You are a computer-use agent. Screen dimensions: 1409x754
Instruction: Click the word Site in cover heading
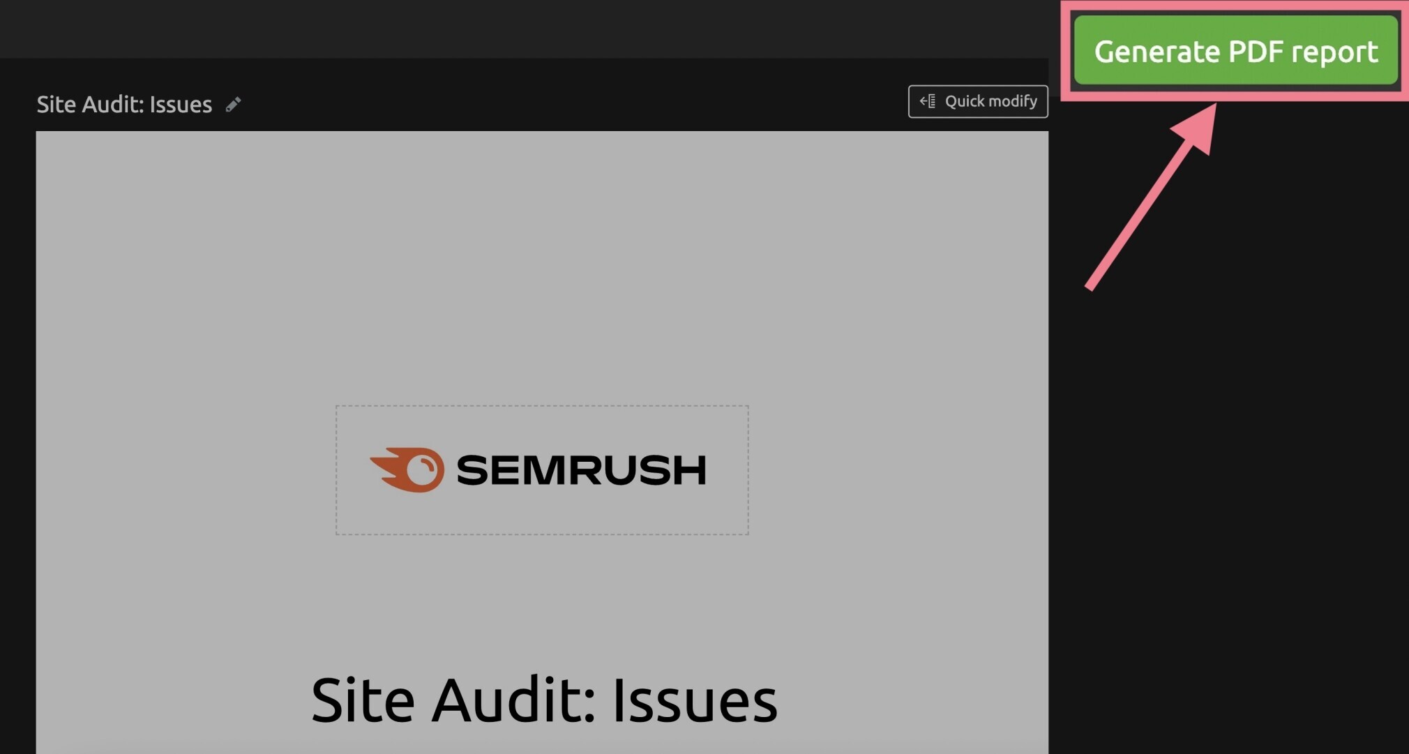tap(363, 700)
